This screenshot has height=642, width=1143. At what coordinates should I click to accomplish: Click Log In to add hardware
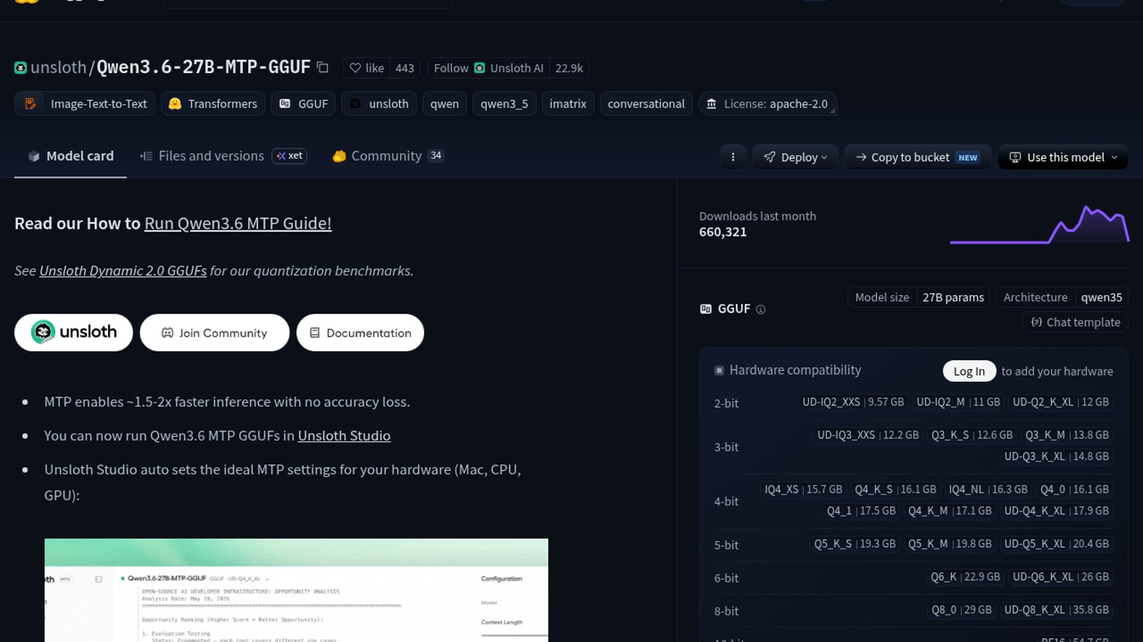tap(969, 371)
